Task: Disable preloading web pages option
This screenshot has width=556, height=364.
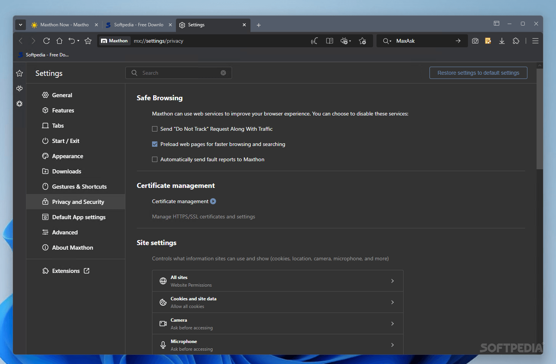Action: click(x=155, y=144)
